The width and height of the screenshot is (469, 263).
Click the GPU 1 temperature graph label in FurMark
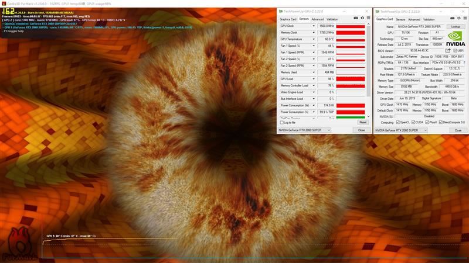click(71, 236)
